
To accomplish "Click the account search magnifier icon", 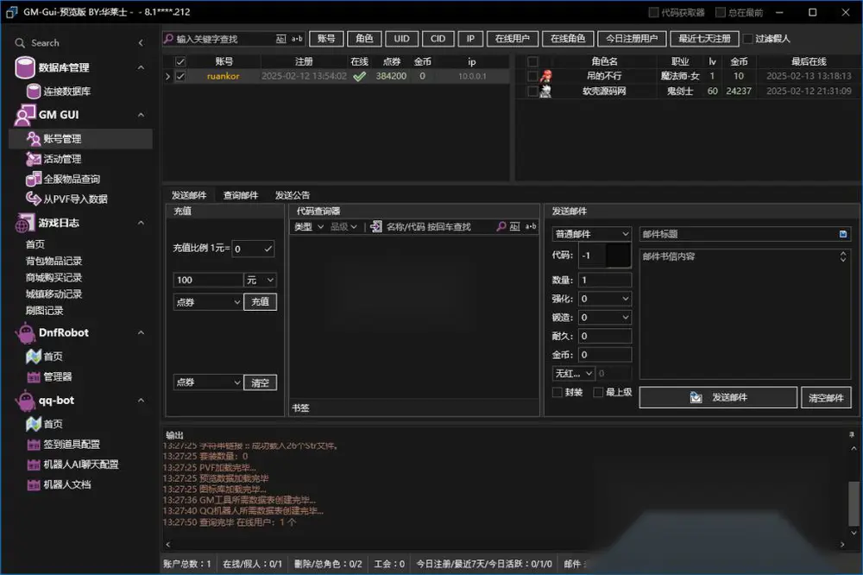I will (169, 39).
